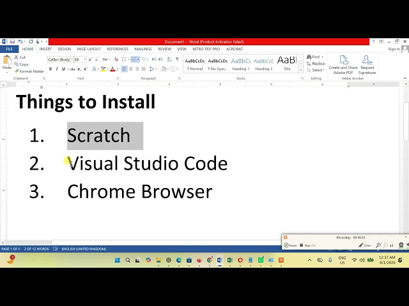Image resolution: width=409 pixels, height=306 pixels.
Task: Switch to the ACROBAT tab
Action: coord(235,49)
